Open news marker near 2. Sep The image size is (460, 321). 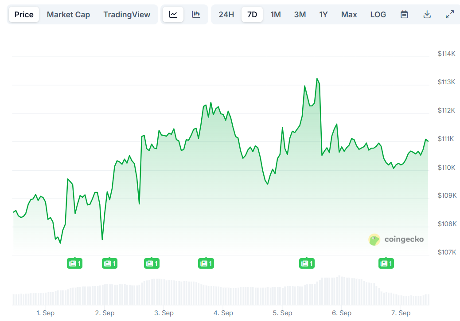pyautogui.click(x=110, y=263)
